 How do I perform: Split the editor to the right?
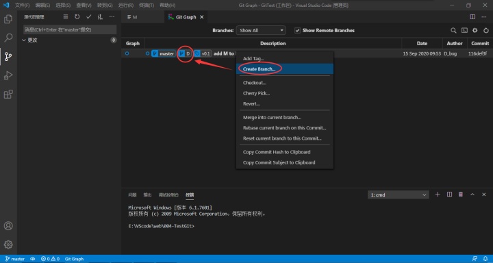point(472,17)
